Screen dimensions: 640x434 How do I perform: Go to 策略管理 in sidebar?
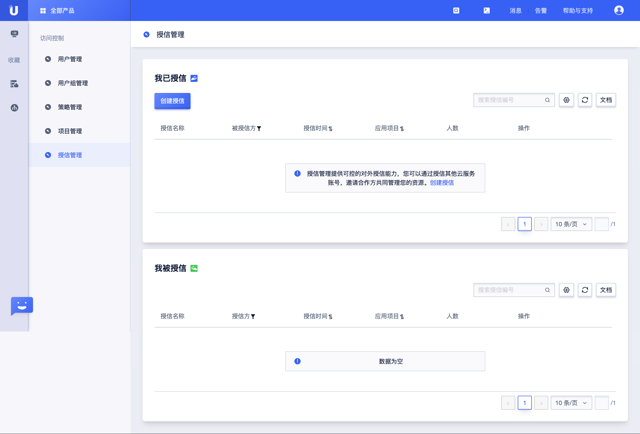79,107
